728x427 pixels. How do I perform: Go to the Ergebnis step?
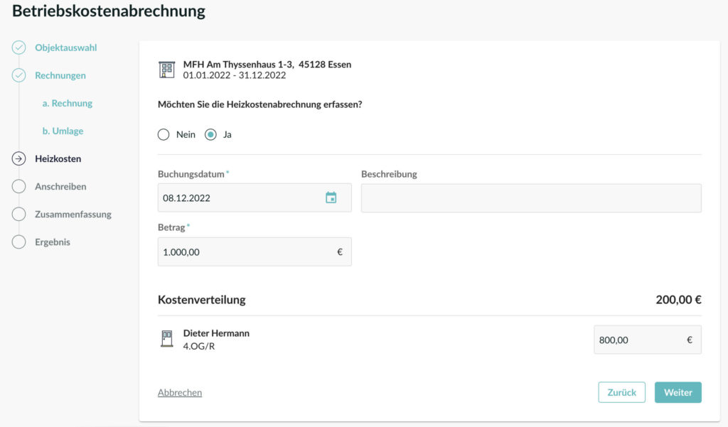pyautogui.click(x=52, y=242)
